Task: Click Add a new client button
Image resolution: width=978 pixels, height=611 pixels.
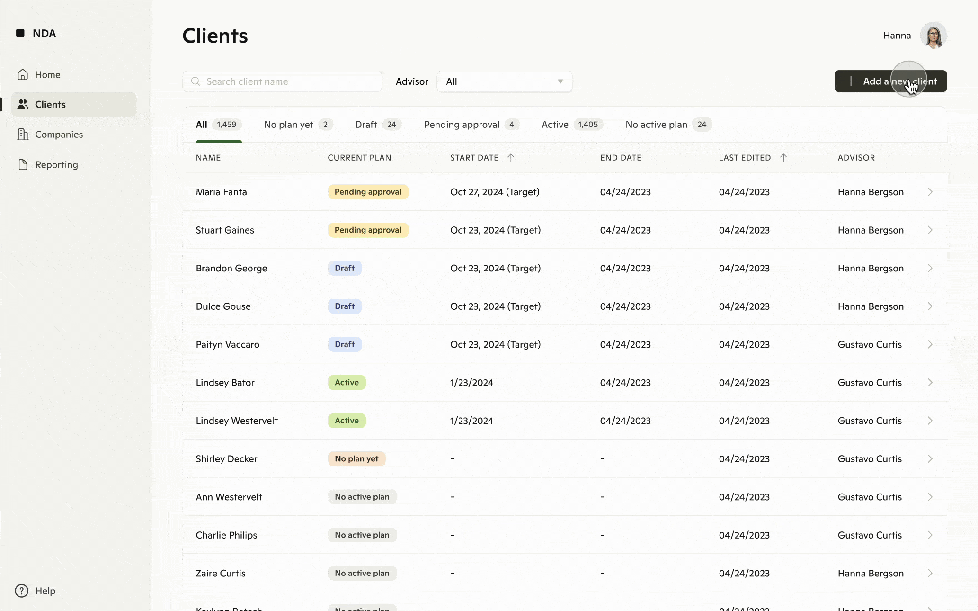Action: (x=890, y=81)
